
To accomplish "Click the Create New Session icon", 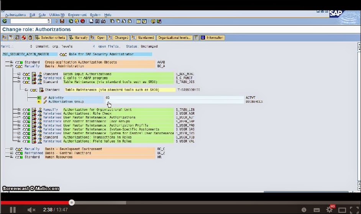I will click(138, 21).
